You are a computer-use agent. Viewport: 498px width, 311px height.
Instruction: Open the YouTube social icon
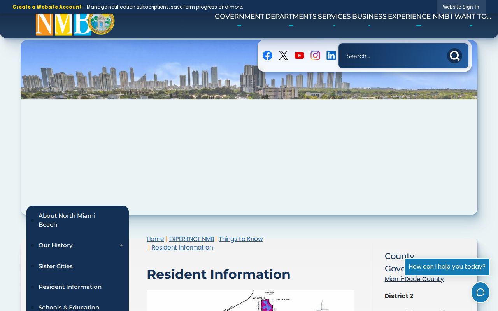click(x=299, y=56)
